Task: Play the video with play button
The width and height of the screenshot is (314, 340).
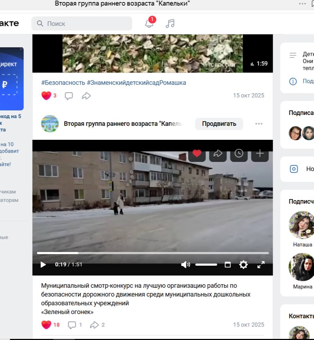Action: click(43, 265)
